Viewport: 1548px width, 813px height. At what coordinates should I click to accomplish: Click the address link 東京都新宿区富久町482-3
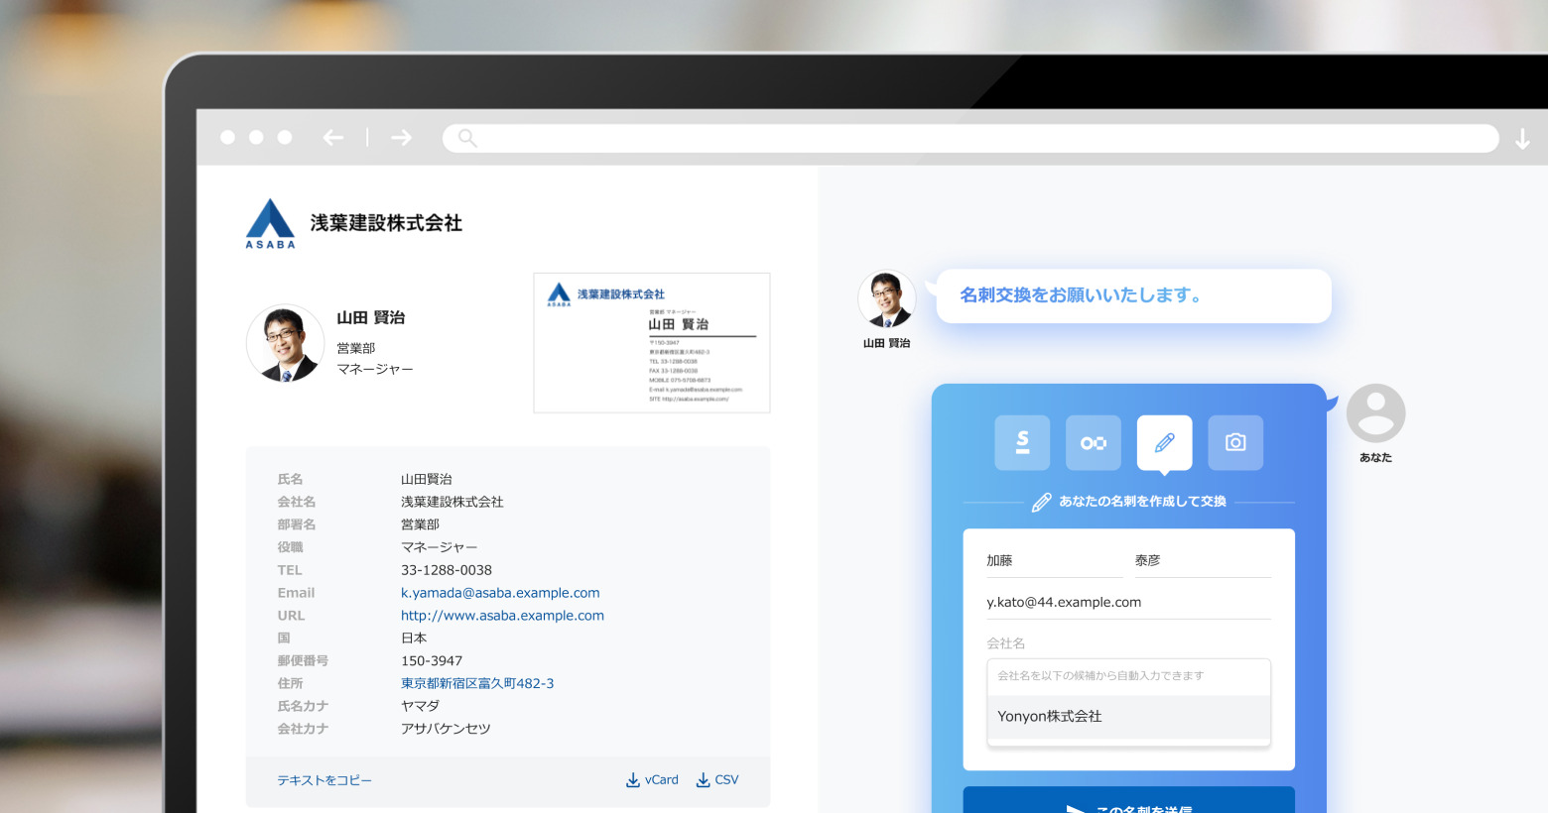(x=477, y=682)
